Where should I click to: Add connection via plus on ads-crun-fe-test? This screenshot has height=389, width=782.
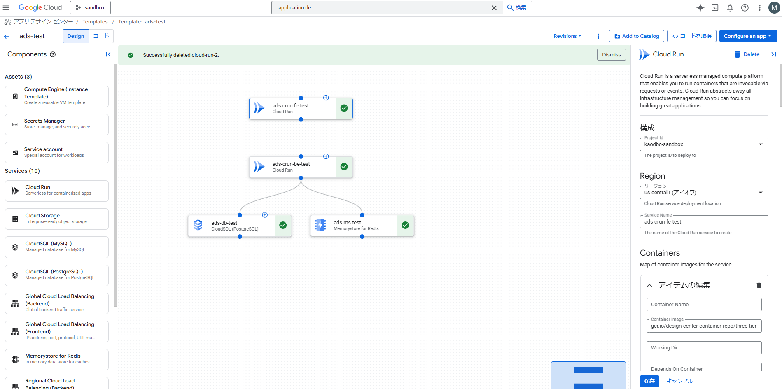coord(326,98)
